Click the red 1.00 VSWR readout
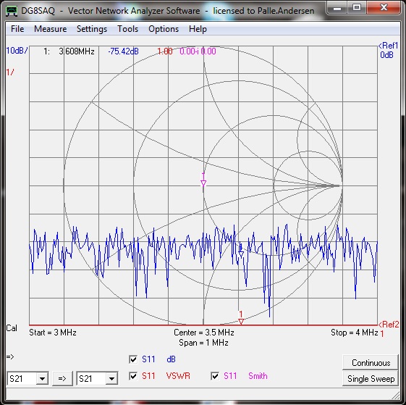 tap(165, 51)
